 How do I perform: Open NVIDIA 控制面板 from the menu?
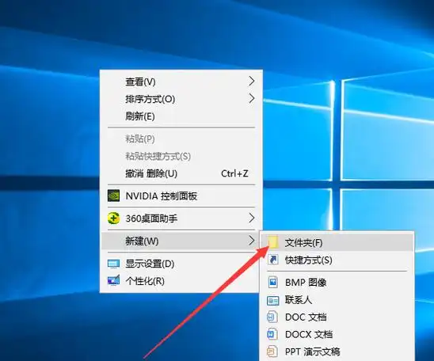pos(181,196)
